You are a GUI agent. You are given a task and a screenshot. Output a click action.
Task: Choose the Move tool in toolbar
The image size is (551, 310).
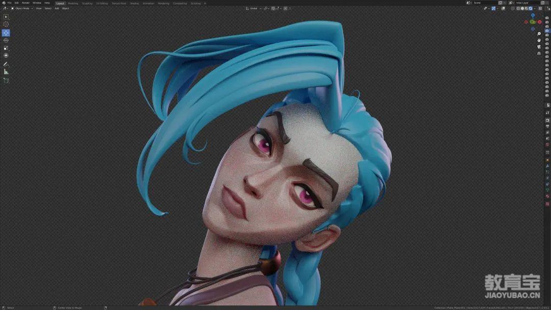click(x=6, y=33)
